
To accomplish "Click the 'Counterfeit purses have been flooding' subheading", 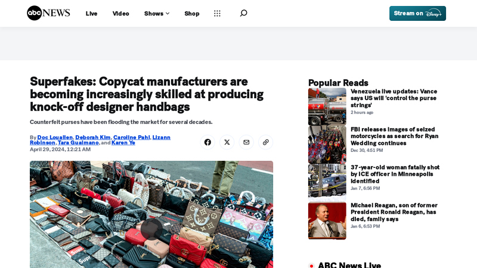I will 121,122.
